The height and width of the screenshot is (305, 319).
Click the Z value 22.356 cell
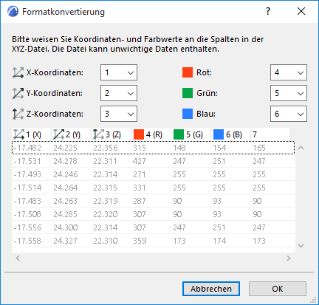tap(106, 148)
